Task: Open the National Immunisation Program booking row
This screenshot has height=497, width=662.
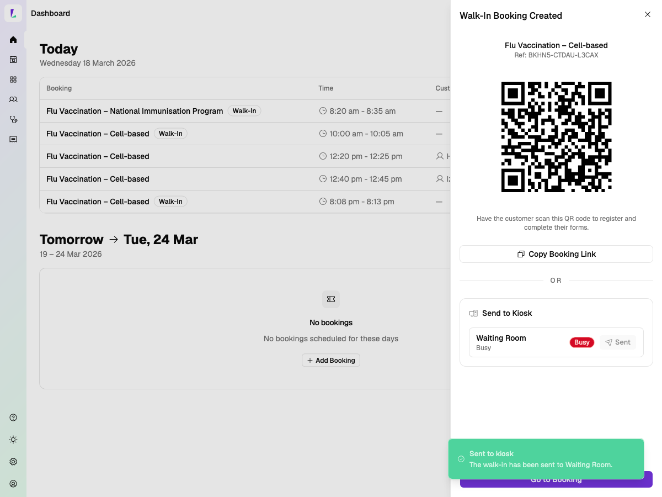Action: tap(245, 111)
